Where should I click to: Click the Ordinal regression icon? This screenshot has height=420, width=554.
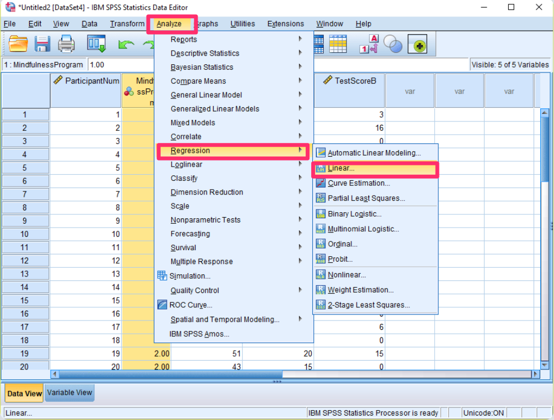(321, 244)
